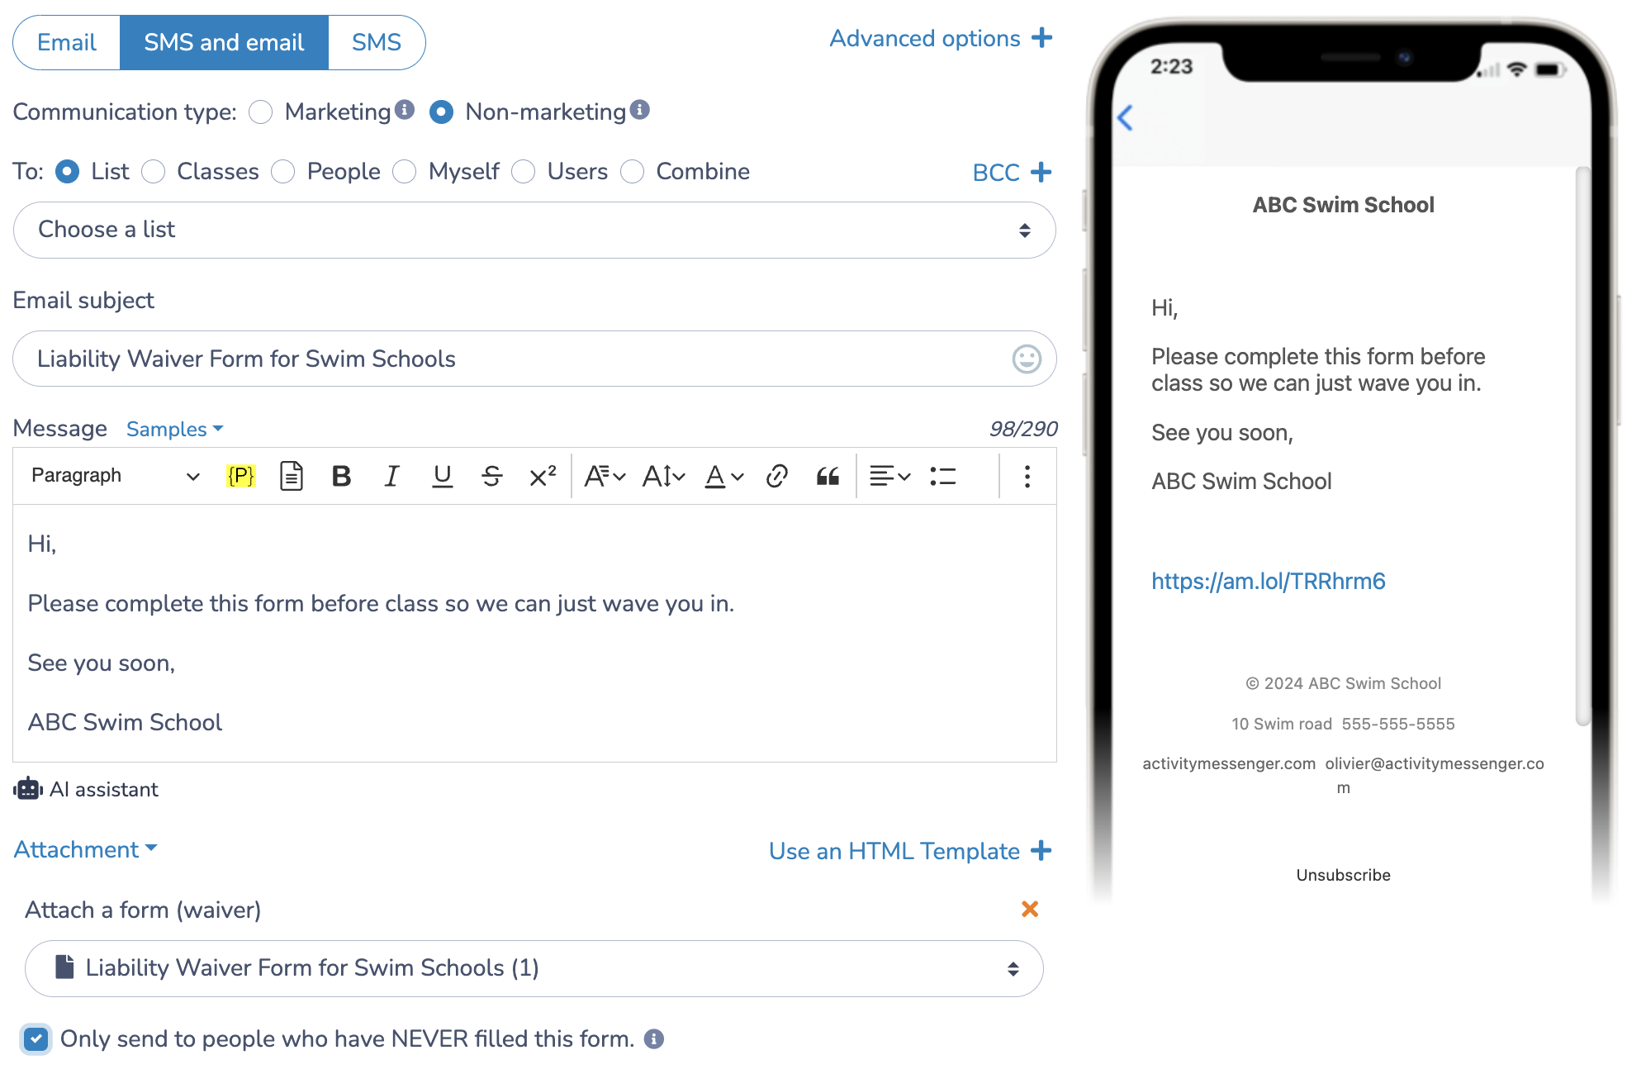Insert a placeholder with the {P} icon
Screen dimensions: 1627x1074
click(x=240, y=476)
